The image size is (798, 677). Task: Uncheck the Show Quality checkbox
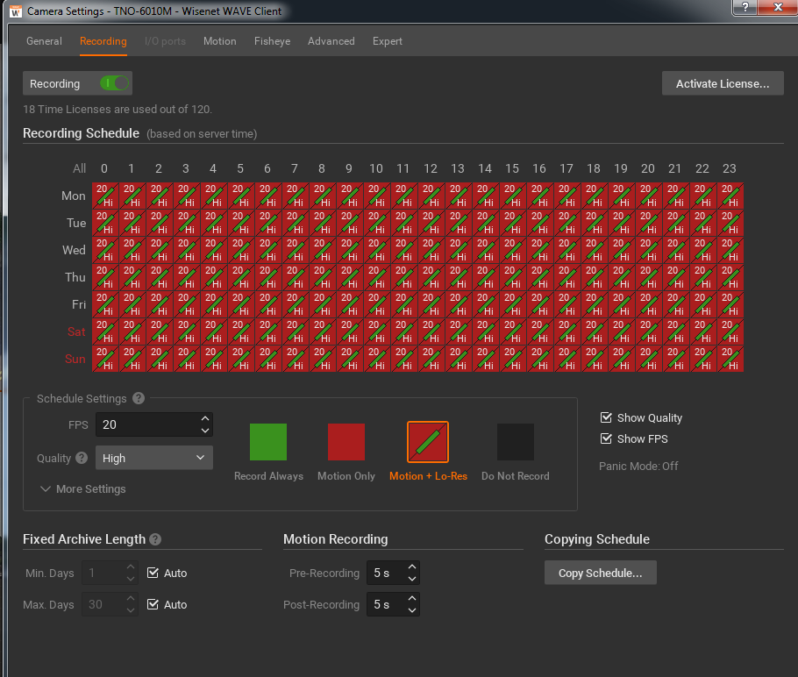point(606,418)
